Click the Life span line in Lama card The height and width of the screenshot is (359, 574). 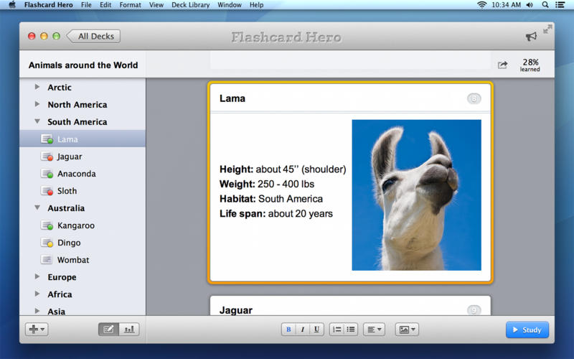pos(276,213)
